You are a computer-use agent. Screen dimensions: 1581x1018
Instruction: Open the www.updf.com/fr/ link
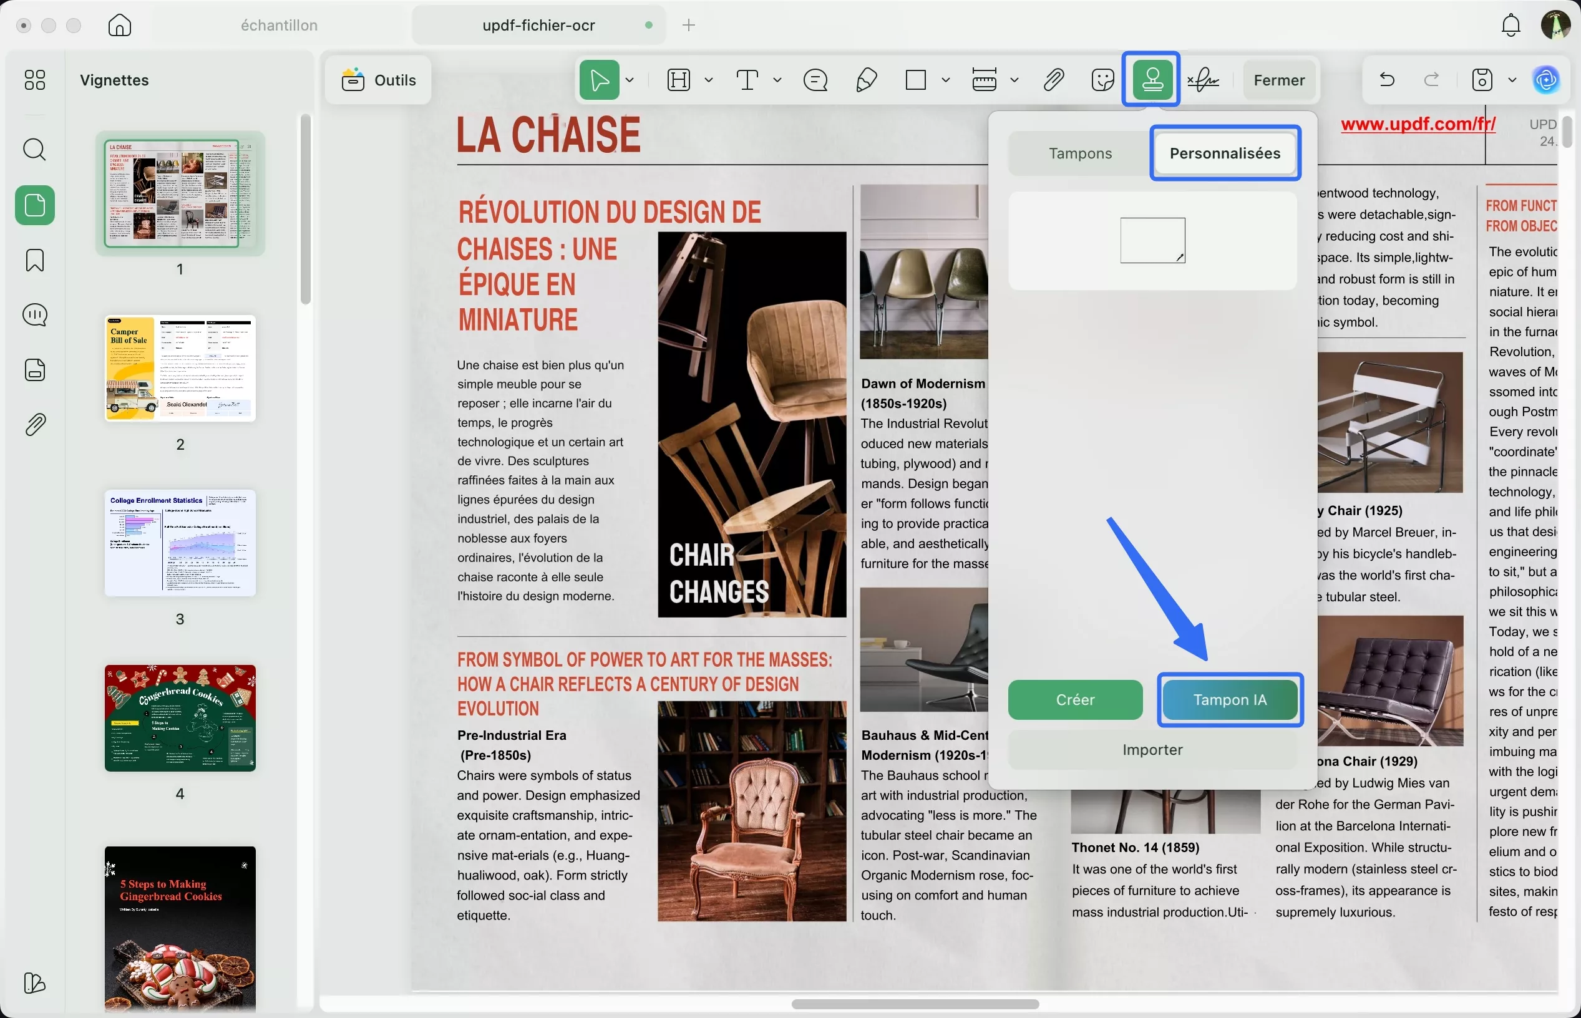tap(1418, 124)
